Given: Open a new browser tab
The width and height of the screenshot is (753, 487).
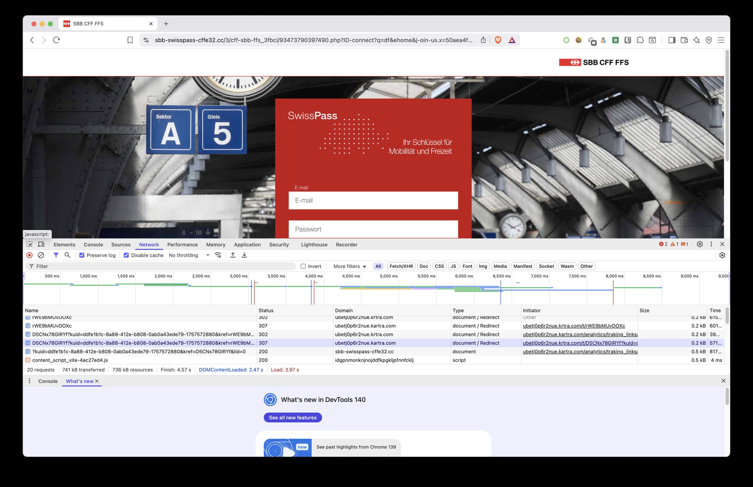Looking at the screenshot, I should pyautogui.click(x=166, y=24).
